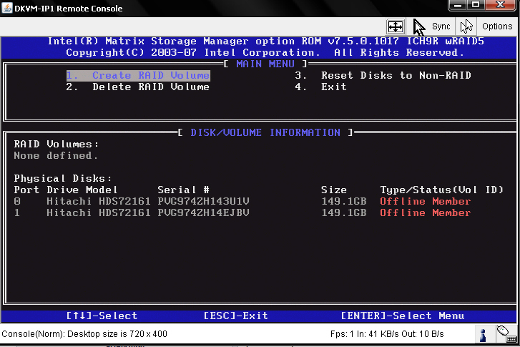520x347 pixels.
Task: Click the Sync mouse cursor button
Action: point(431,26)
